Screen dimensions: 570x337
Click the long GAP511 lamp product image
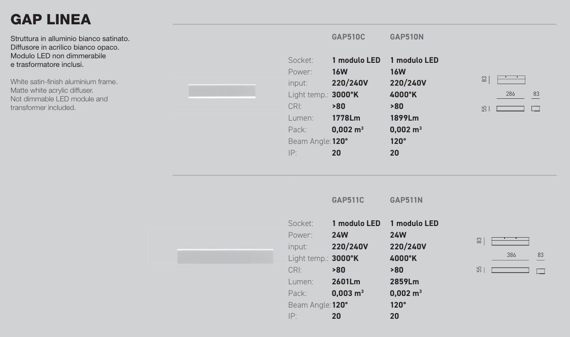point(225,256)
